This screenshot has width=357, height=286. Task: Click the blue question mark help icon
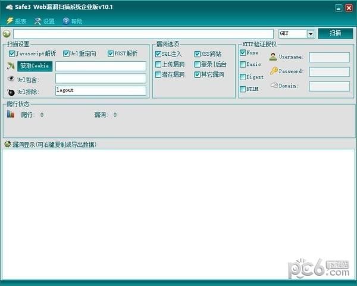tap(66, 21)
